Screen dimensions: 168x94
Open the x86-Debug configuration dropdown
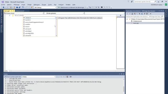[45, 8]
